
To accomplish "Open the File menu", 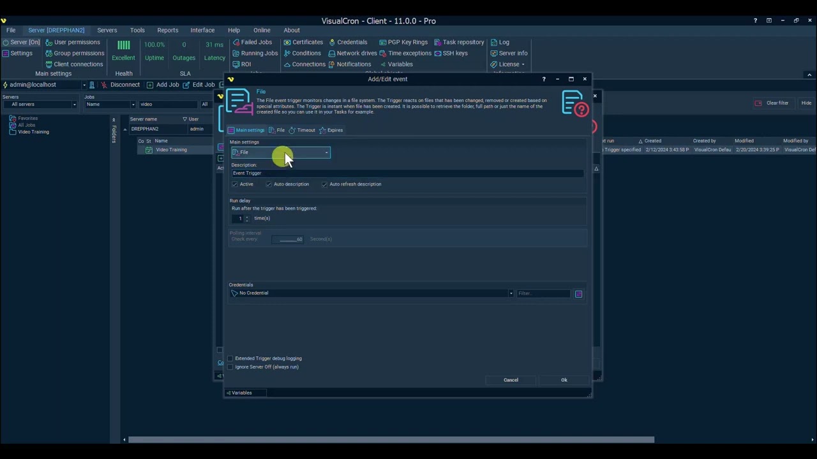I will point(11,30).
